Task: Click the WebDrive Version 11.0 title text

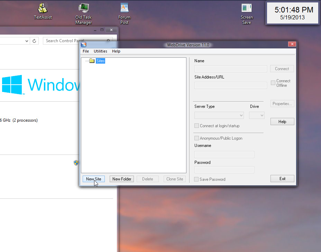Action: 188,45
